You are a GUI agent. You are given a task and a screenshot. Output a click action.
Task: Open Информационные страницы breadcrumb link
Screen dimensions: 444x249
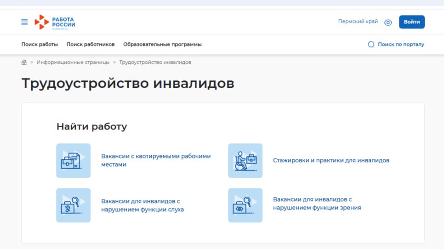[x=73, y=62]
